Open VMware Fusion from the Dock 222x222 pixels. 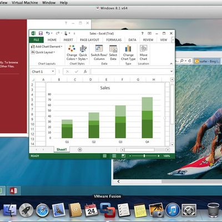pos(108,210)
